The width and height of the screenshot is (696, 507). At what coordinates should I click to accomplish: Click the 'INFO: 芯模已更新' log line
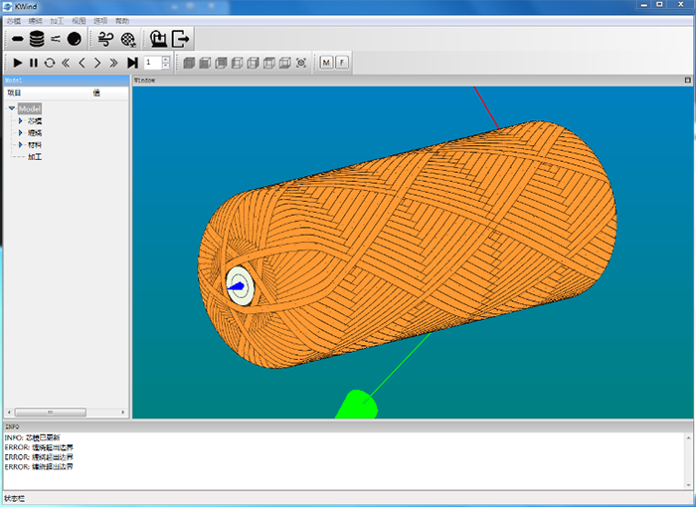click(x=33, y=437)
